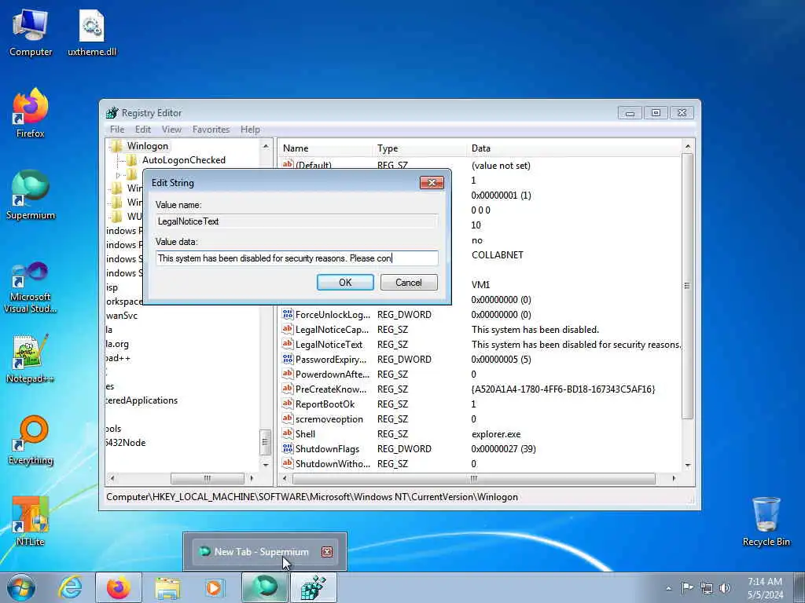Click the Winlogon folder icon in the tree

point(117,146)
